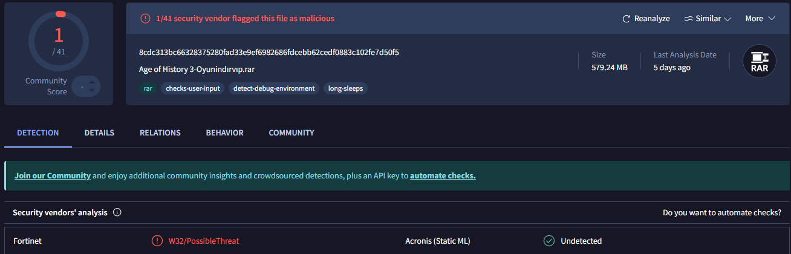This screenshot has width=791, height=254.
Task: Click the RAR file type icon
Action: (x=759, y=62)
